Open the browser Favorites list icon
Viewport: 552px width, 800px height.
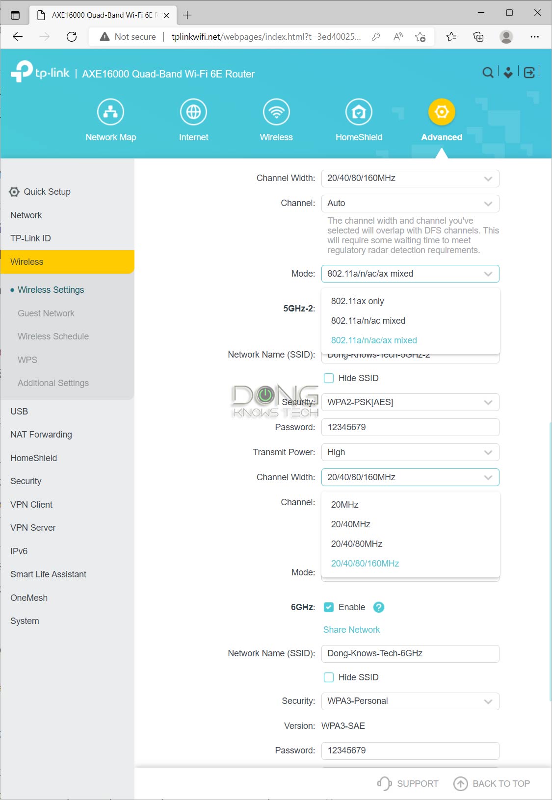[451, 37]
